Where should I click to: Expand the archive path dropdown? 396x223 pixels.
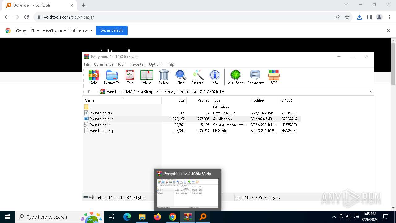pos(371,91)
